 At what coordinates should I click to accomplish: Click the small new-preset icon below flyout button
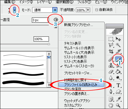click(55, 27)
